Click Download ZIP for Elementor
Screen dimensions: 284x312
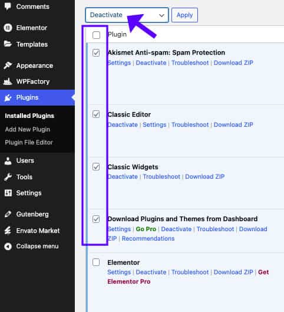click(233, 272)
